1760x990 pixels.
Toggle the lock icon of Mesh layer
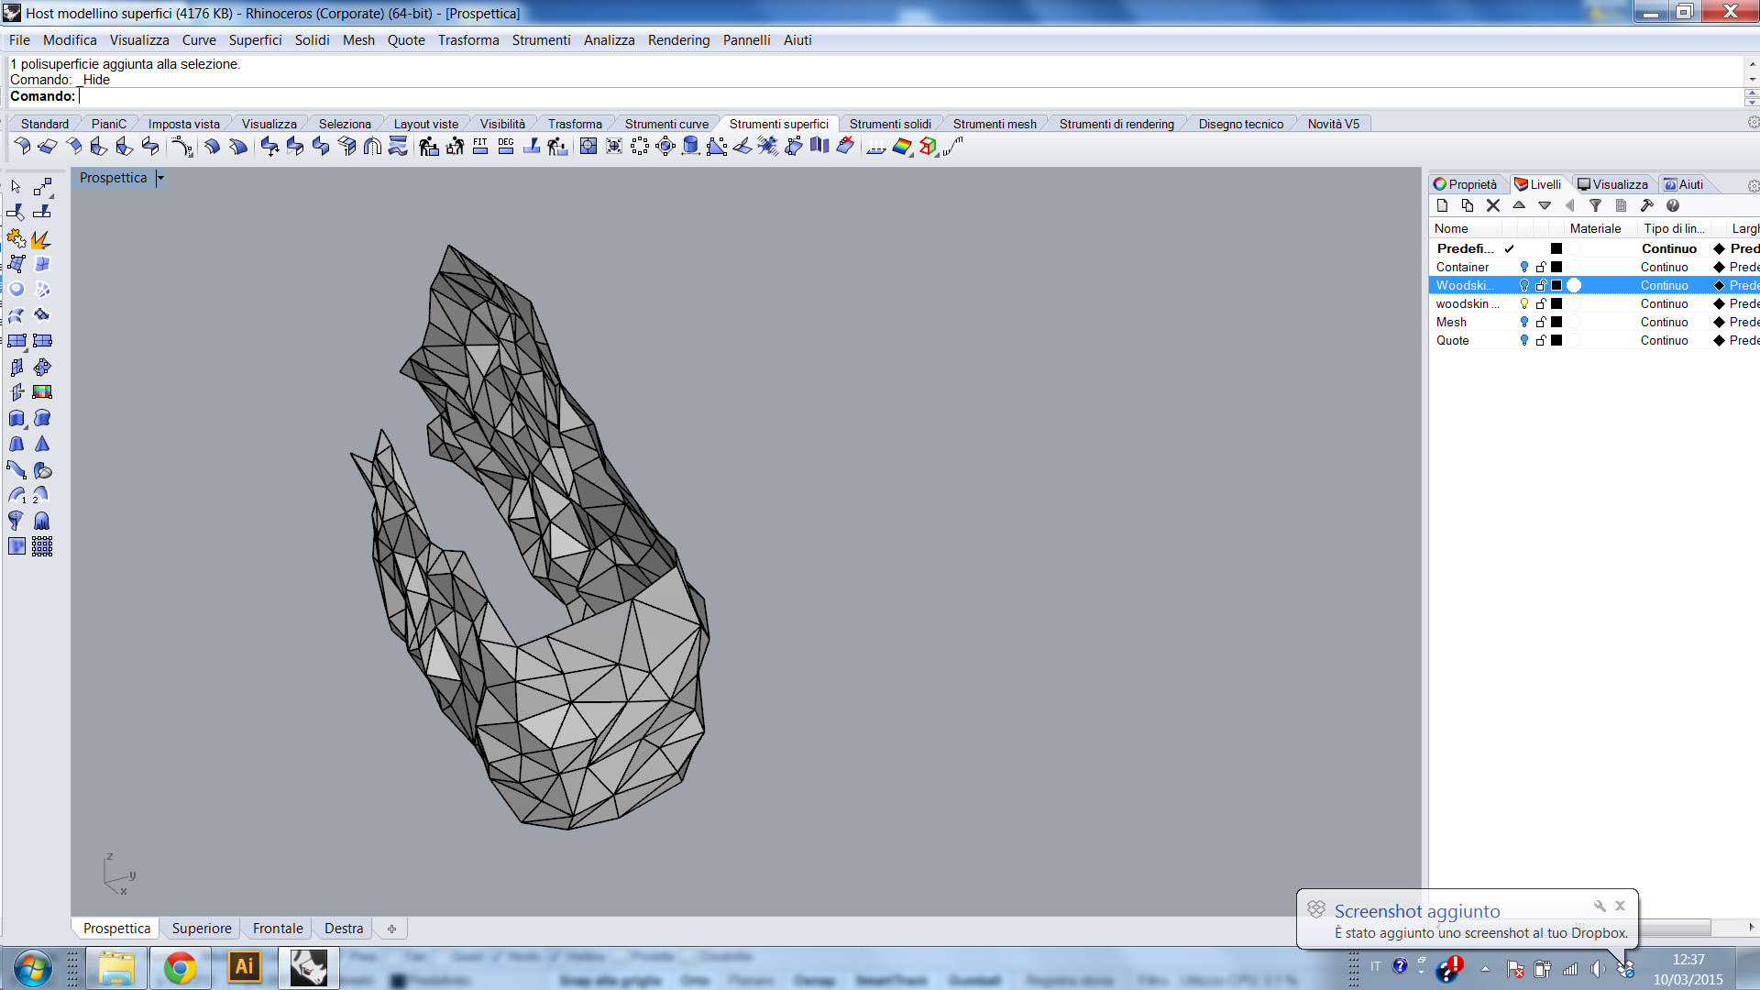coord(1541,322)
